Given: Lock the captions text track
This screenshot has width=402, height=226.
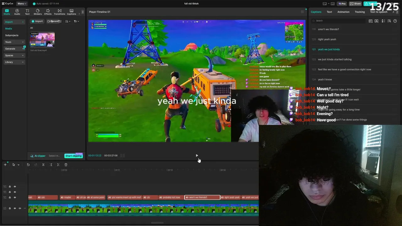Looking at the screenshot, I should (x=10, y=197).
